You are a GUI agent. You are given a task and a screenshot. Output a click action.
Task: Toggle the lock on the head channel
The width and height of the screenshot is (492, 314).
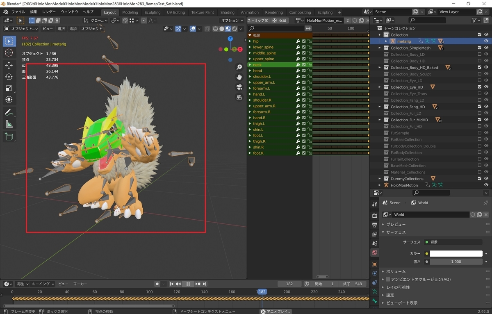point(310,71)
